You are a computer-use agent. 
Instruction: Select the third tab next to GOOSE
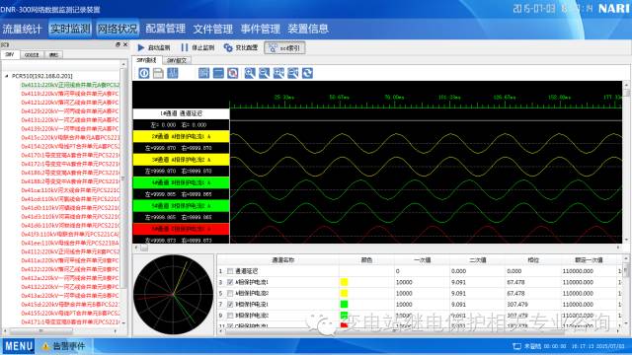(x=53, y=55)
